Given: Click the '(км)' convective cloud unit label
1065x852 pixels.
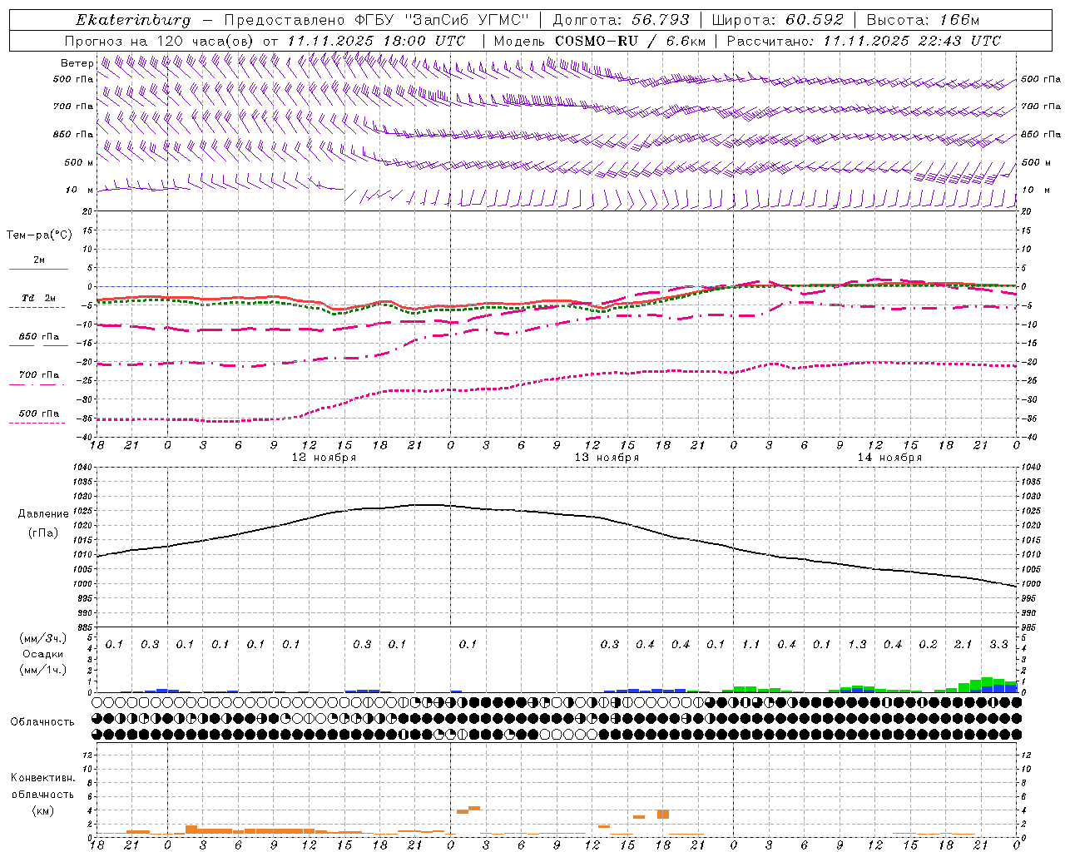Looking at the screenshot, I should [42, 810].
